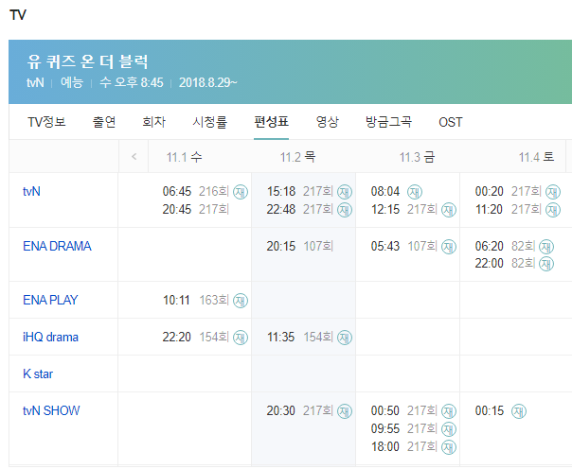Click the 유 퀴즈 온 더 블럭 title
572x469 pixels.
click(x=87, y=61)
